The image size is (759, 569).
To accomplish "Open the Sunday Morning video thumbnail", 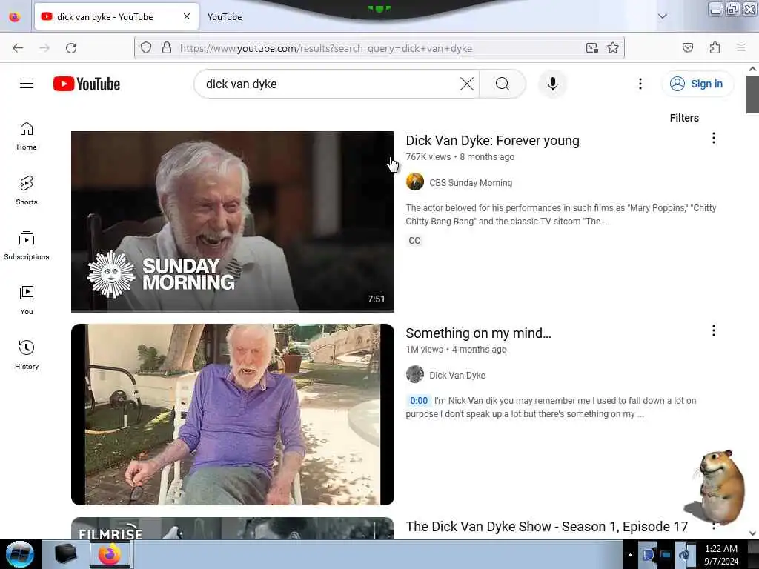I will coord(232,221).
